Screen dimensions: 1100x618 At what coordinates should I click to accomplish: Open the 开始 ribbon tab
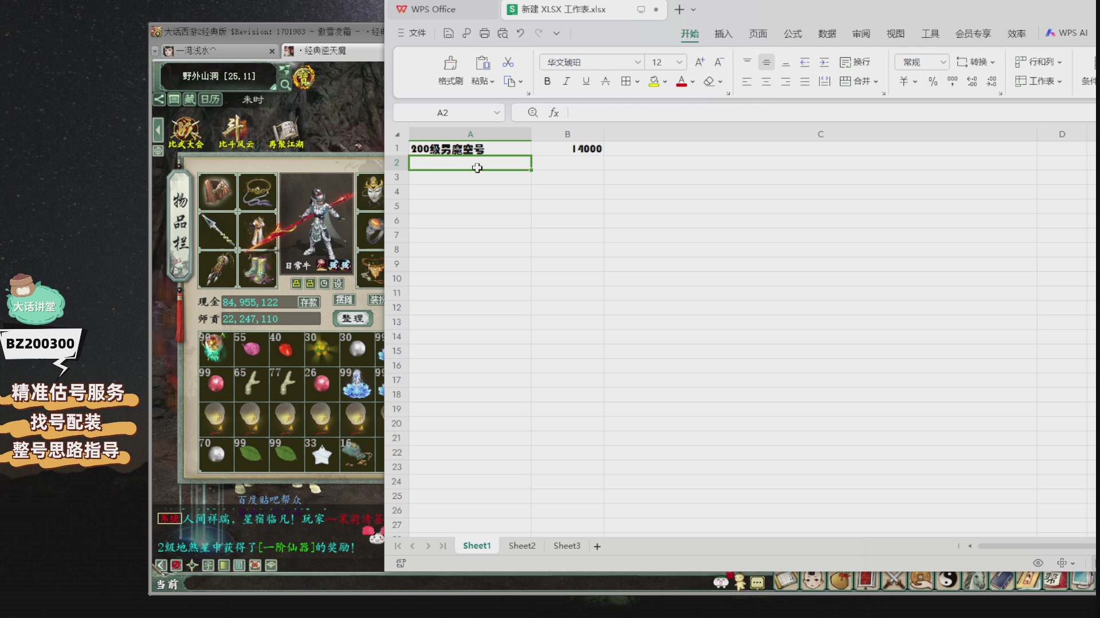click(x=690, y=34)
